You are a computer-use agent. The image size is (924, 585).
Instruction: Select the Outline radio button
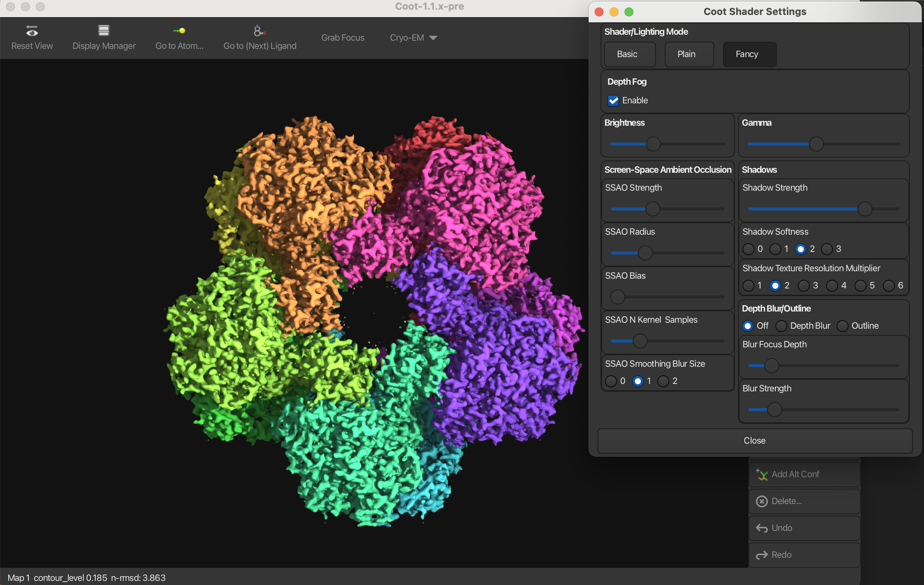click(x=842, y=326)
